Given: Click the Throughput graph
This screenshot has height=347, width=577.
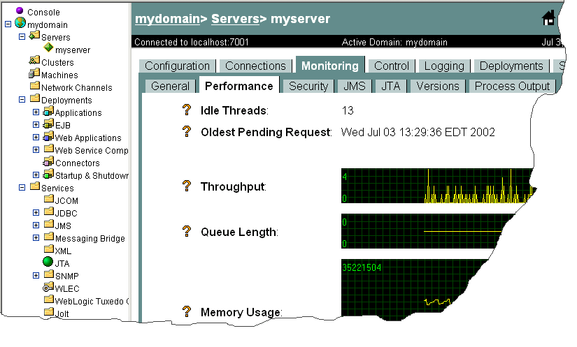Looking at the screenshot, I should pos(437,186).
